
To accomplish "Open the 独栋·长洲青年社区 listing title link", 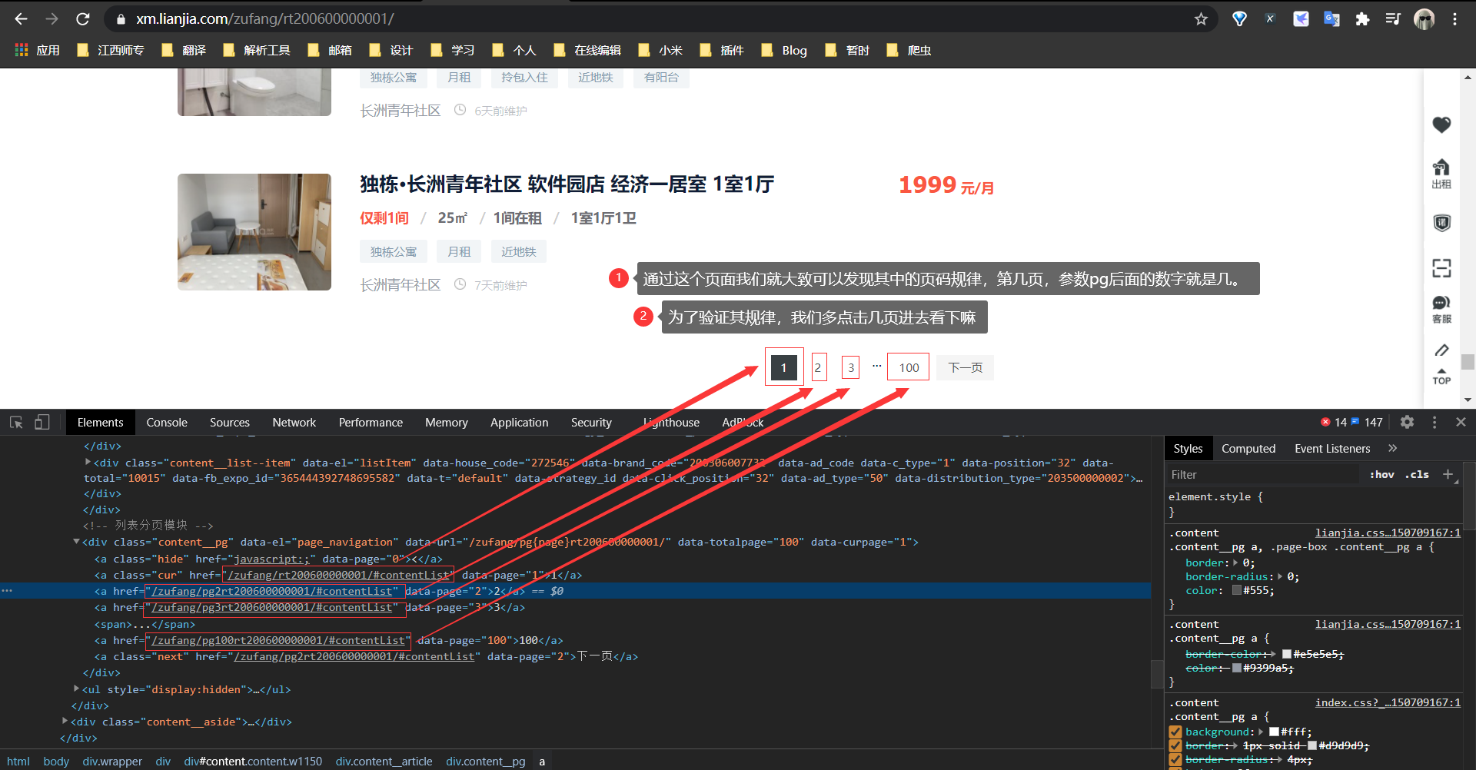I will click(x=567, y=184).
